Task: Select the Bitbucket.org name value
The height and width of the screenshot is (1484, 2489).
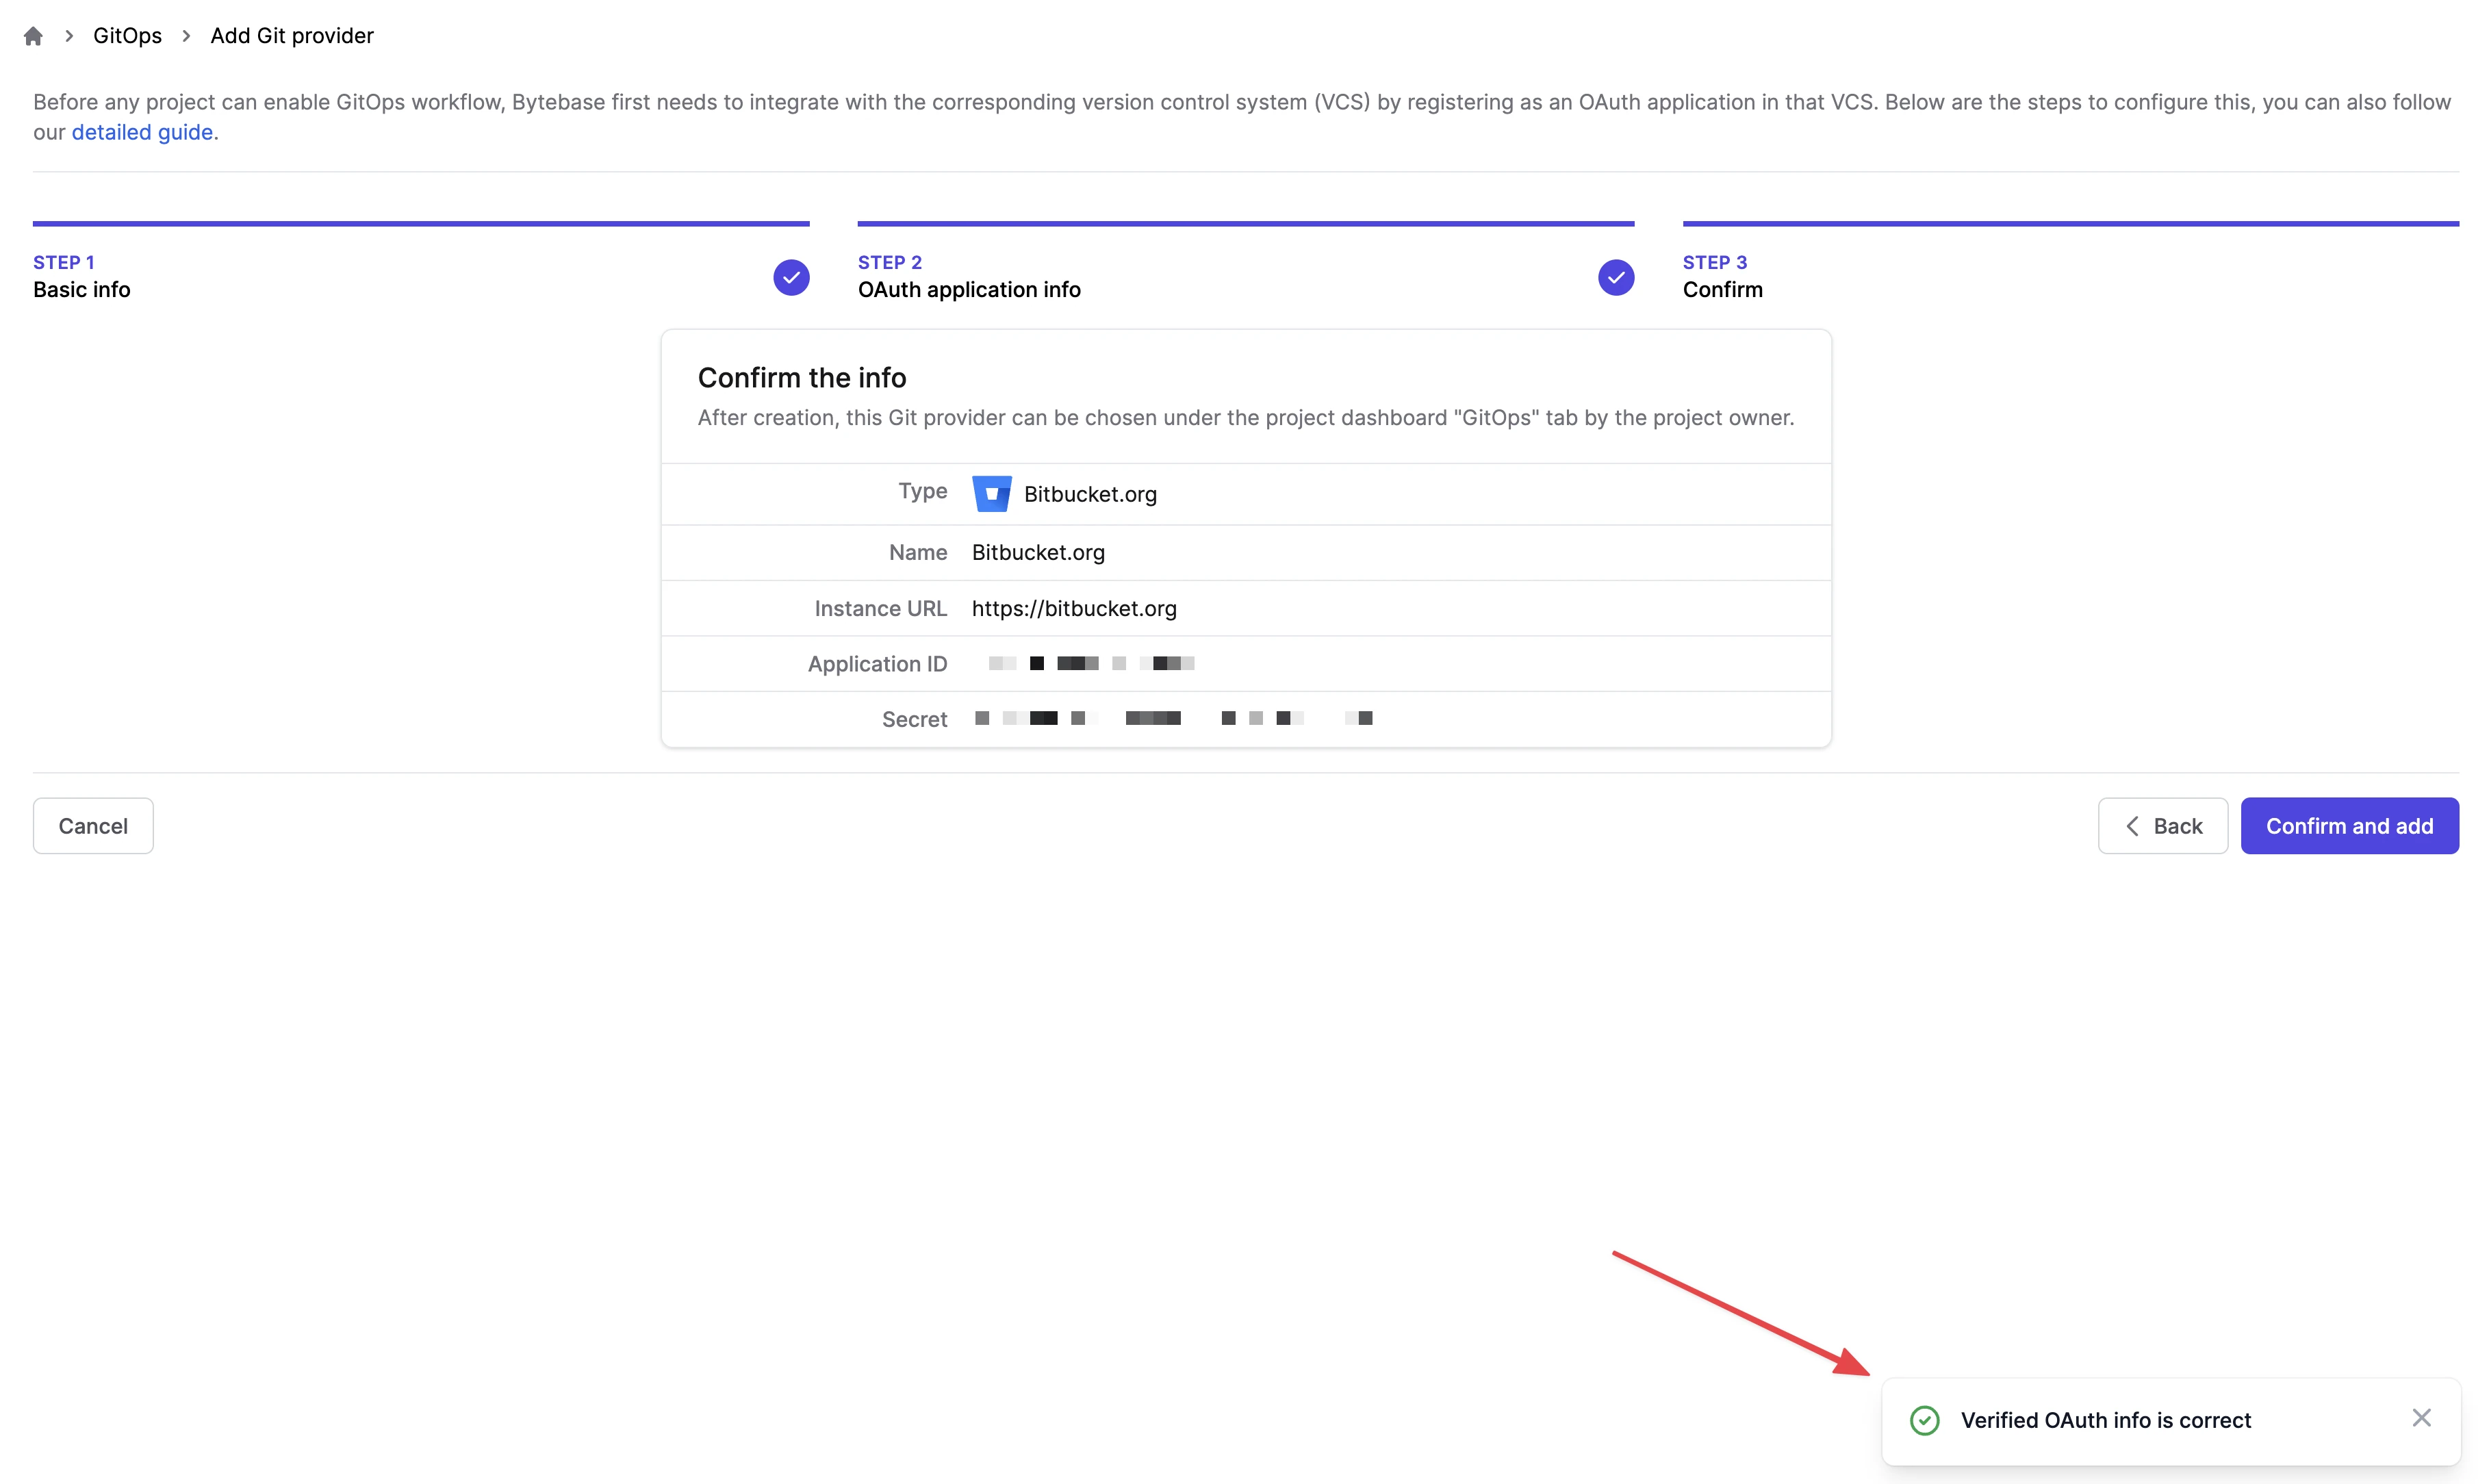Action: click(1038, 552)
